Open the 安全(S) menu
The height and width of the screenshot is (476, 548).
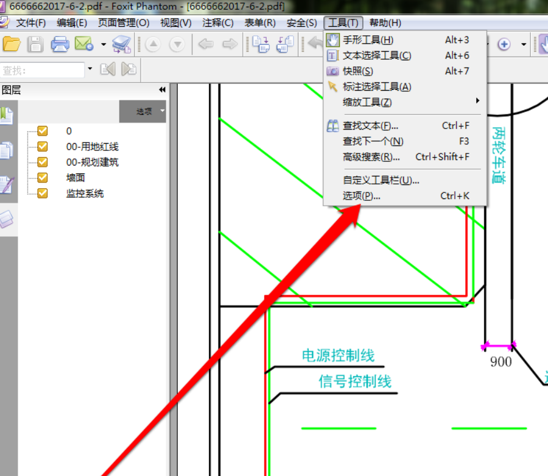click(301, 23)
